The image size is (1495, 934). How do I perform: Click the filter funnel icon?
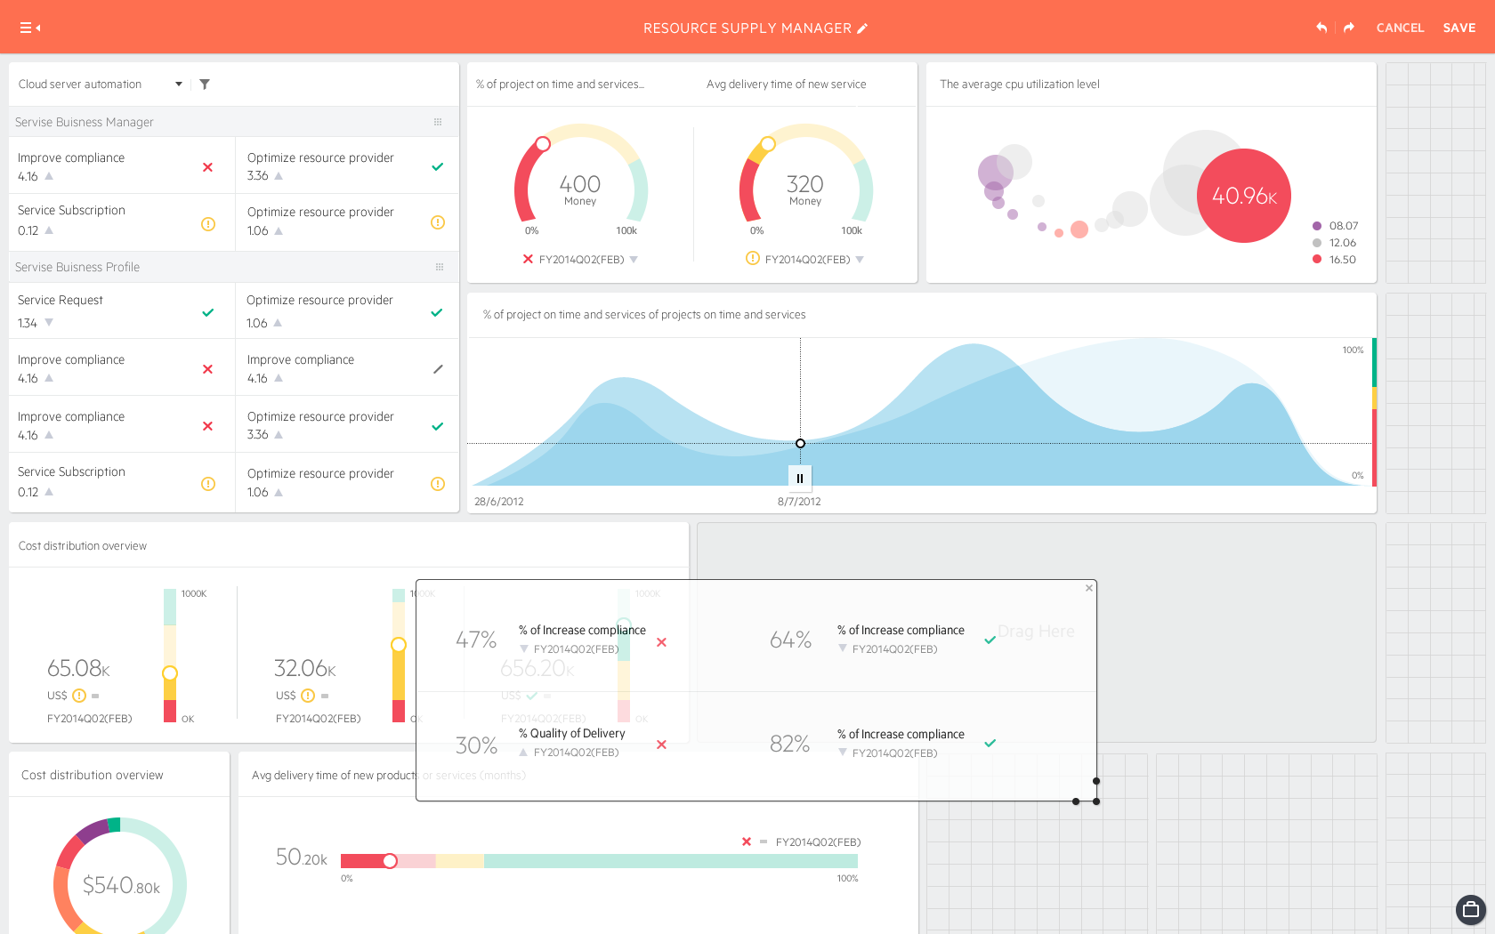tap(205, 85)
